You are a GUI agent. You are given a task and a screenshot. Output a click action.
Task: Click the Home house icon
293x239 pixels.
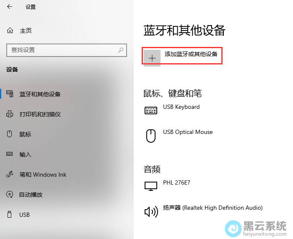(10, 31)
